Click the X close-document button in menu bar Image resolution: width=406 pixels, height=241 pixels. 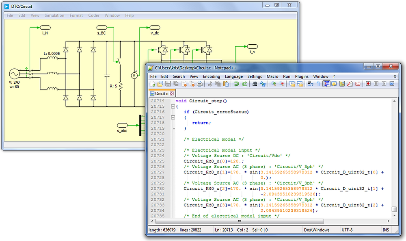pyautogui.click(x=395, y=76)
